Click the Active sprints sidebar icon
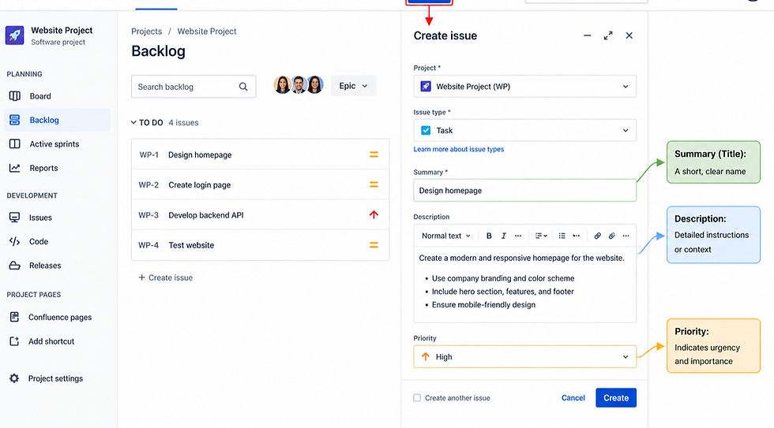The width and height of the screenshot is (774, 428). [x=15, y=143]
